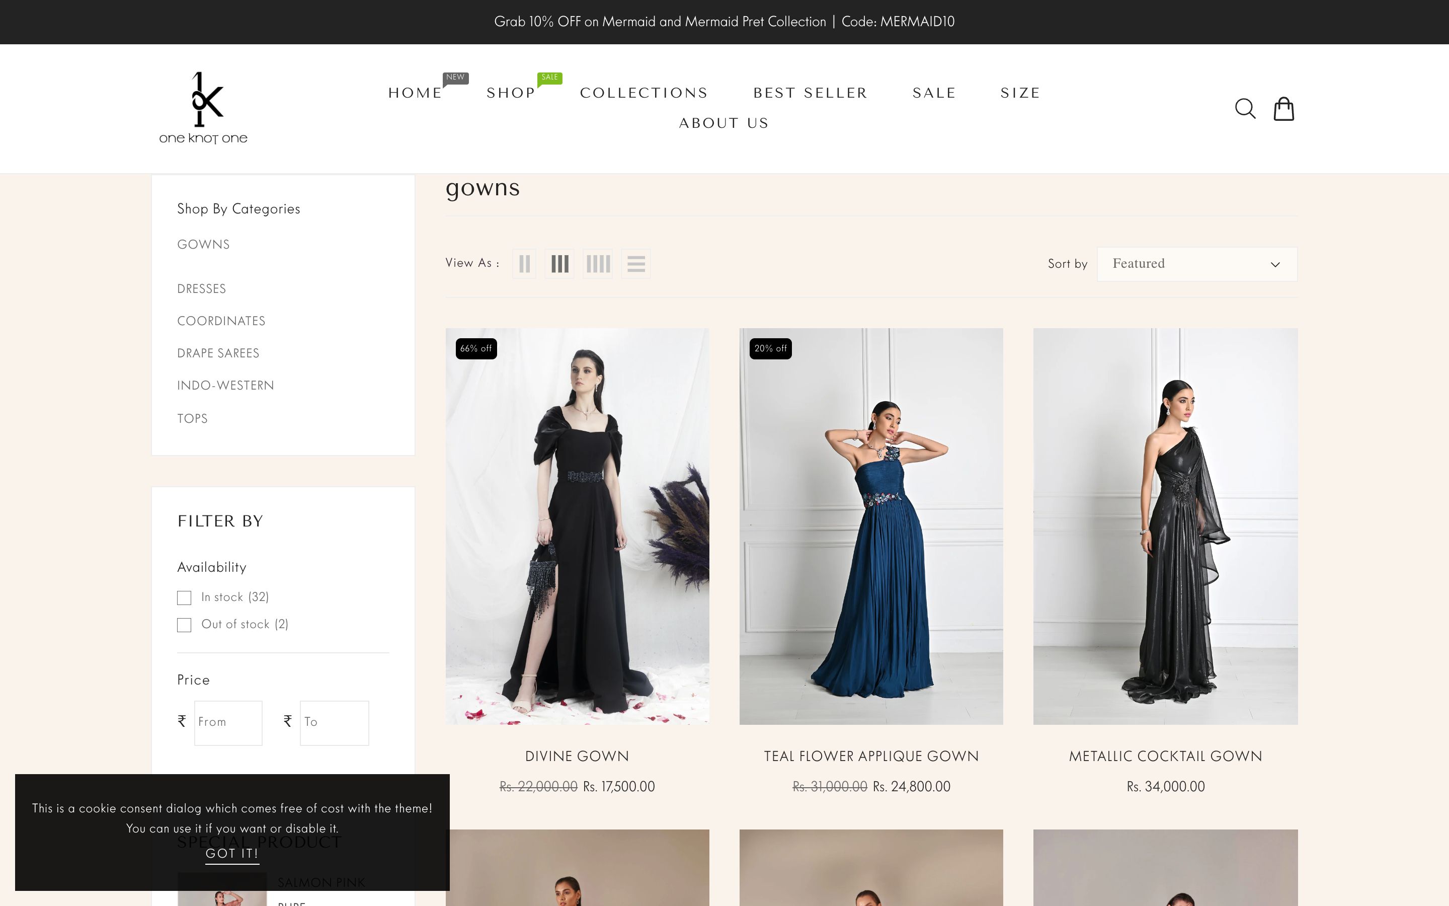This screenshot has width=1449, height=906.
Task: Click the Price From input field
Action: coord(228,723)
